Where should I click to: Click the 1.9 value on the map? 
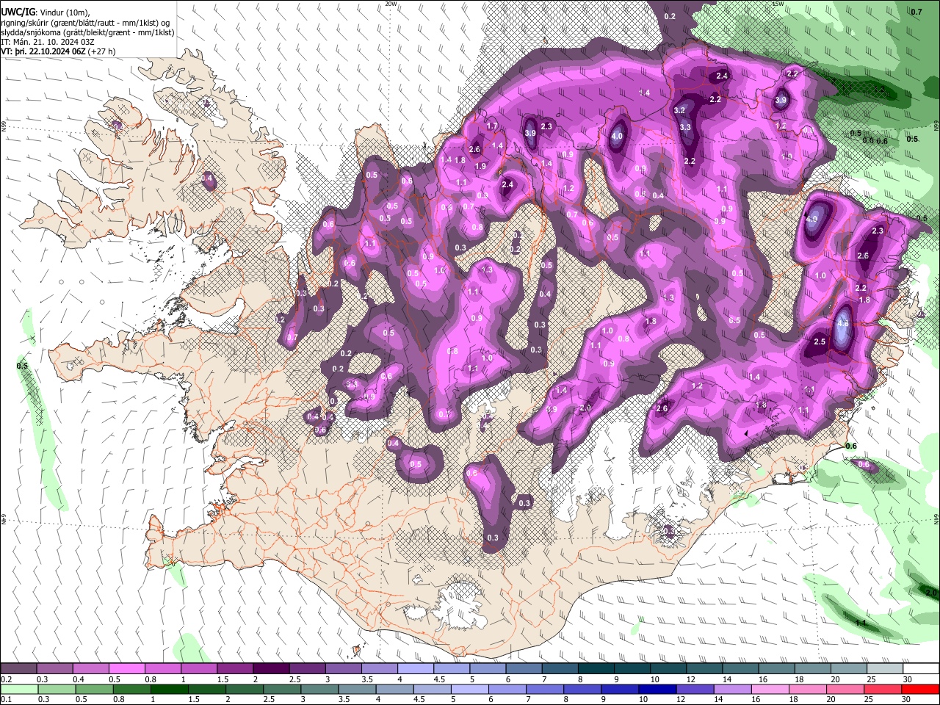[x=480, y=167]
